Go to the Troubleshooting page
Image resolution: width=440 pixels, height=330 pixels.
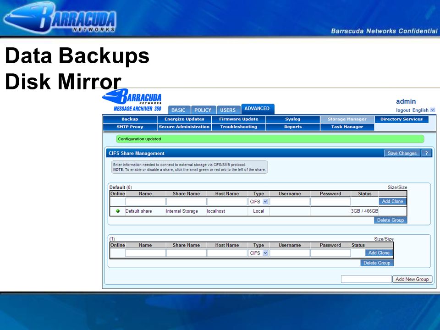(238, 127)
